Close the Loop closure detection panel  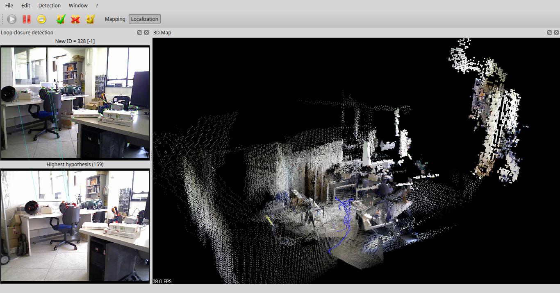[x=146, y=33]
